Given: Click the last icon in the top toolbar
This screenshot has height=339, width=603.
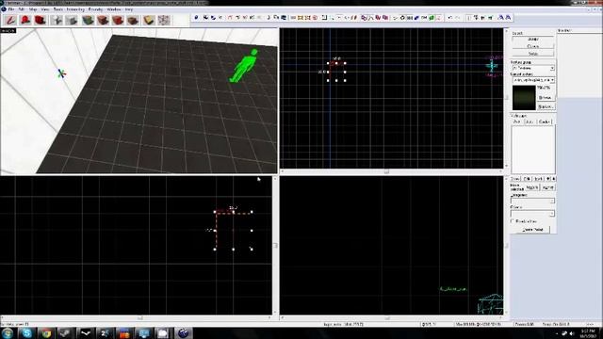Looking at the screenshot, I should pos(509,18).
